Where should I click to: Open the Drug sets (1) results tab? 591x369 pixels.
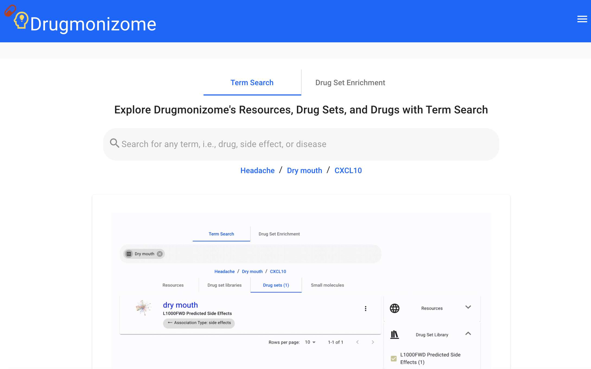click(276, 285)
